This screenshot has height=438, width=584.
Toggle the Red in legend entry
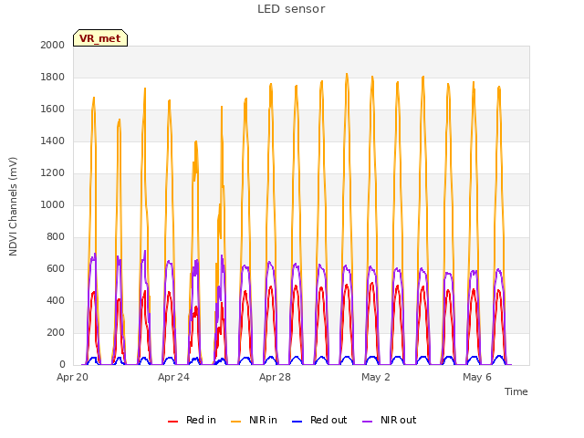pyautogui.click(x=192, y=420)
